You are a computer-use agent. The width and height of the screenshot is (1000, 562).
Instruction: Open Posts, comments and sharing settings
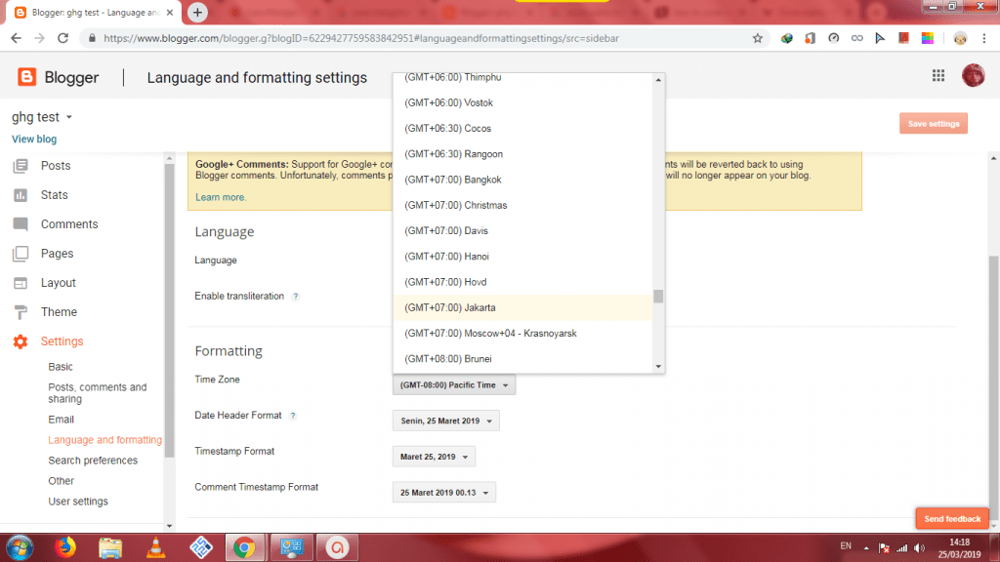coord(98,393)
